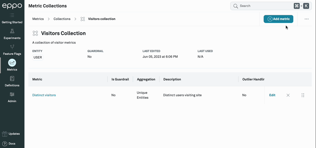Edit the Distinct visitors metric
Viewport: 316px width, 148px height.
272,95
